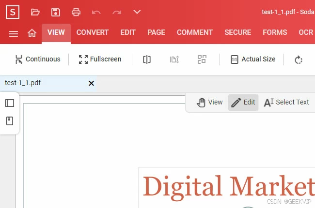Undo the last action
Image resolution: width=315 pixels, height=208 pixels.
tap(96, 13)
